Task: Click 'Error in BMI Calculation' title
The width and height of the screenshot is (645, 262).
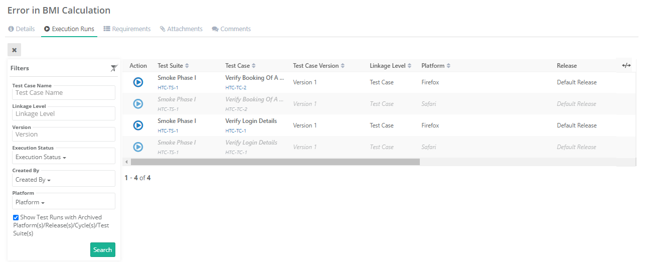Action: coord(59,11)
